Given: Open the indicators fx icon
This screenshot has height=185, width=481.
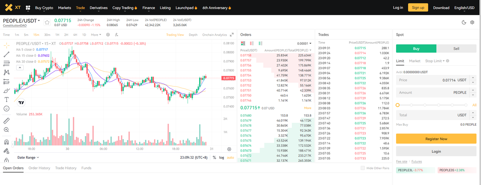Looking at the screenshot, I should (x=116, y=35).
